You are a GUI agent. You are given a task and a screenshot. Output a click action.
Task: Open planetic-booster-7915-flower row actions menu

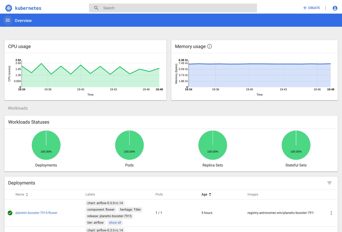pyautogui.click(x=331, y=213)
